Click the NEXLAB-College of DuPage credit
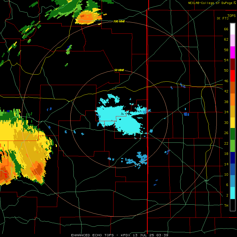237x237 pixels. click(212, 3)
